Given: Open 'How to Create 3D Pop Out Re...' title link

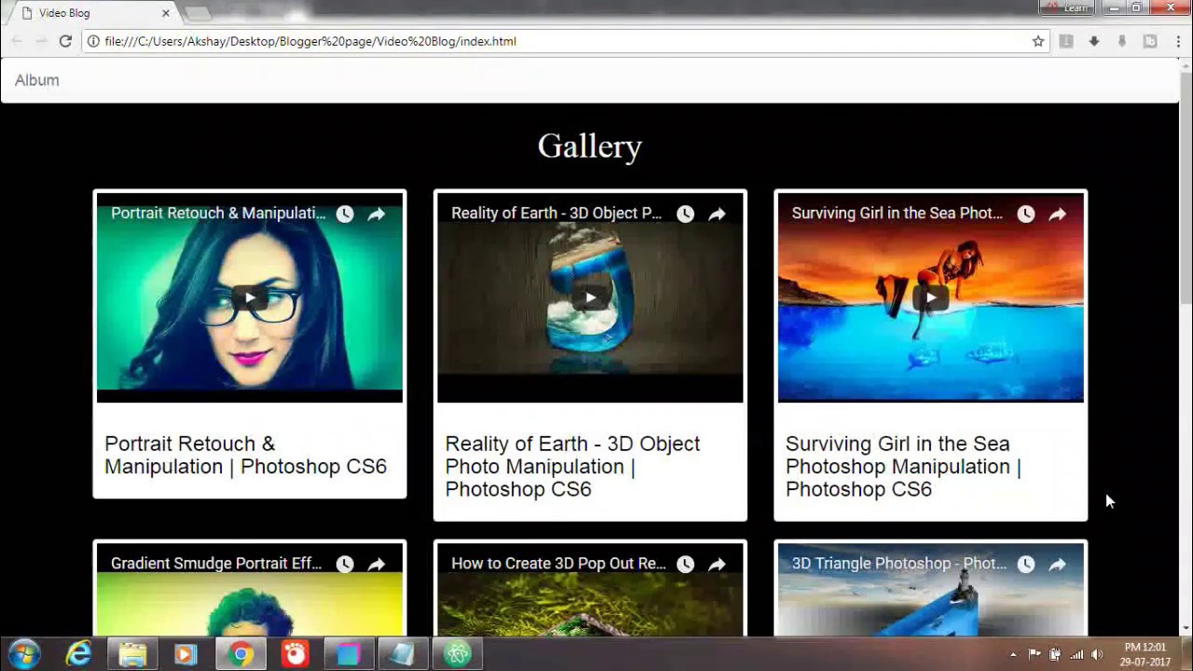Looking at the screenshot, I should tap(558, 564).
